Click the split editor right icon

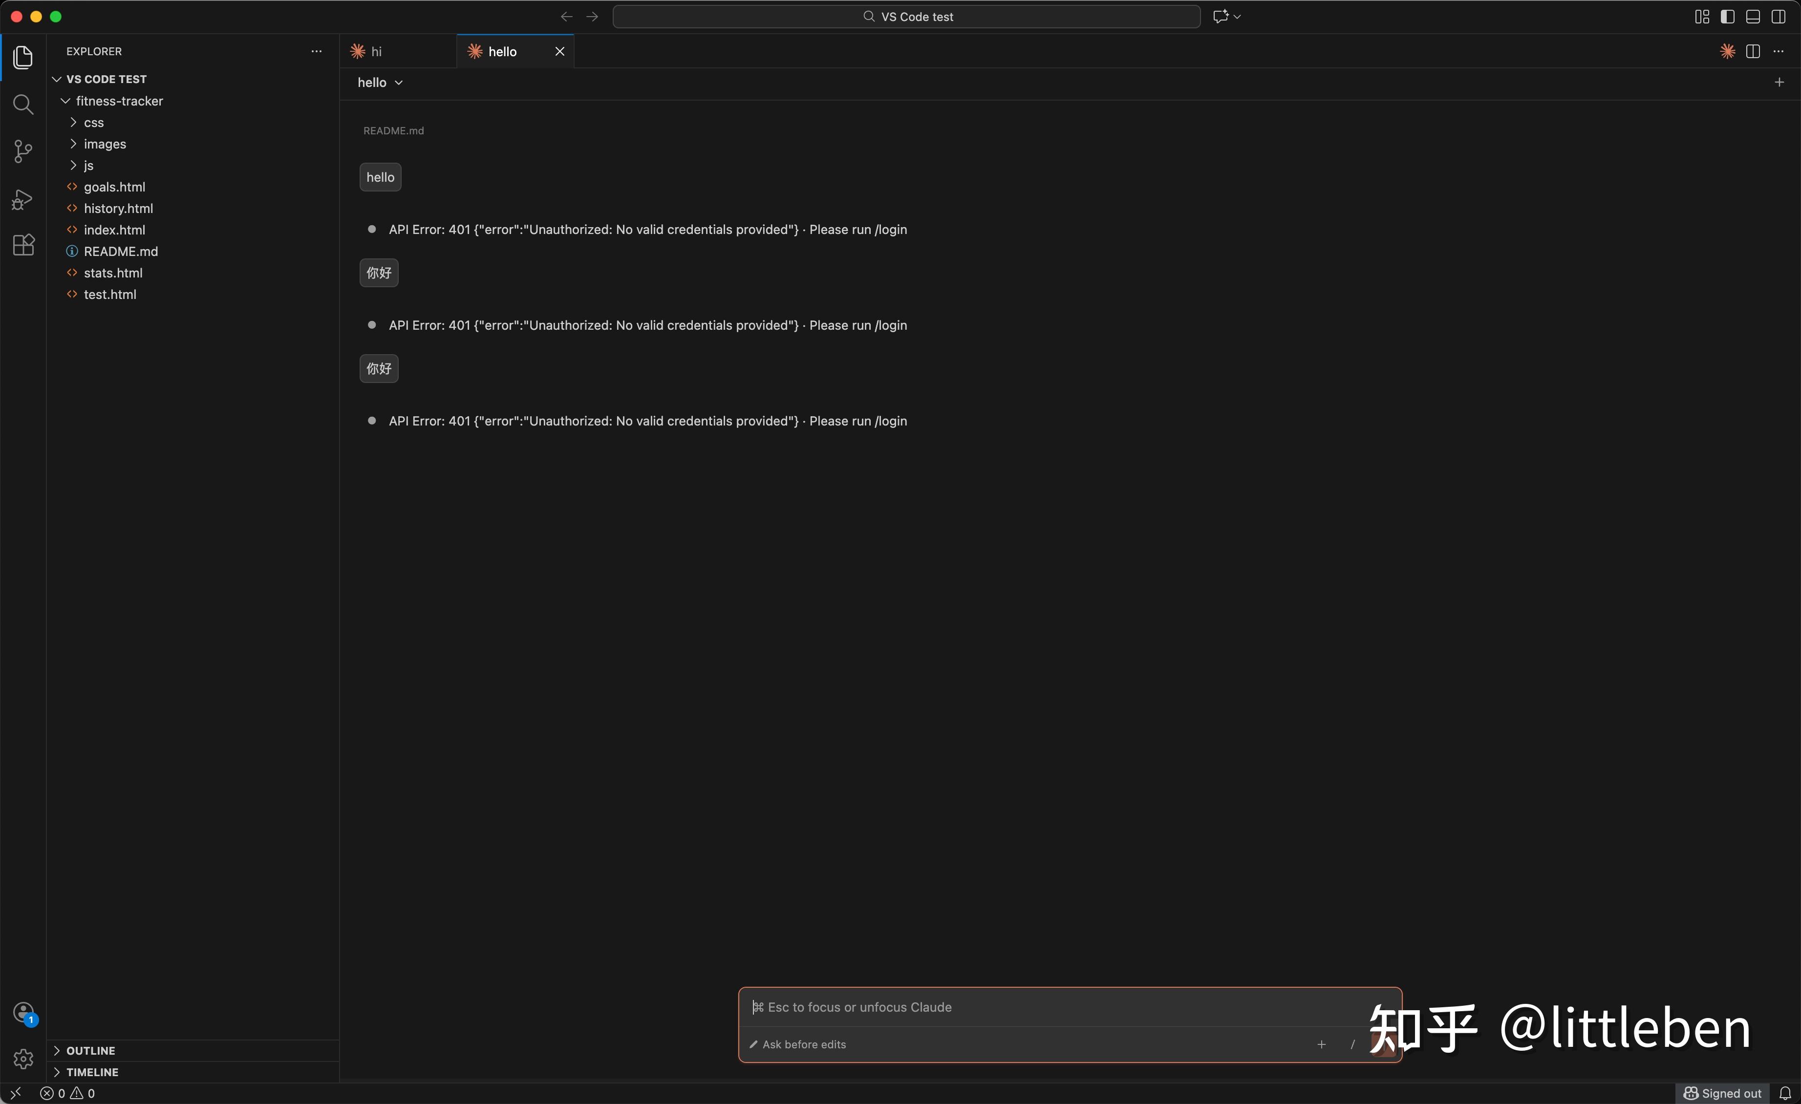tap(1753, 51)
